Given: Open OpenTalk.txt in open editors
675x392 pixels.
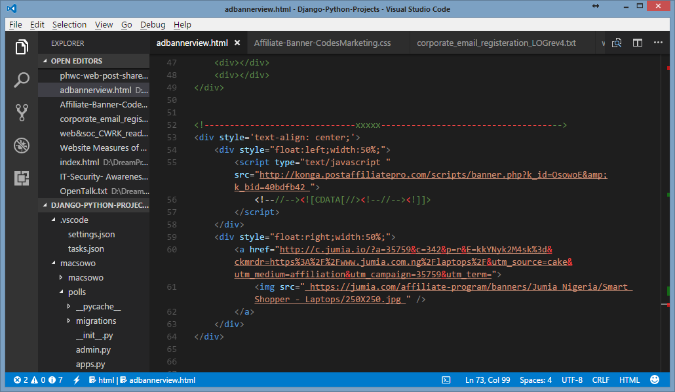Looking at the screenshot, I should (x=94, y=191).
